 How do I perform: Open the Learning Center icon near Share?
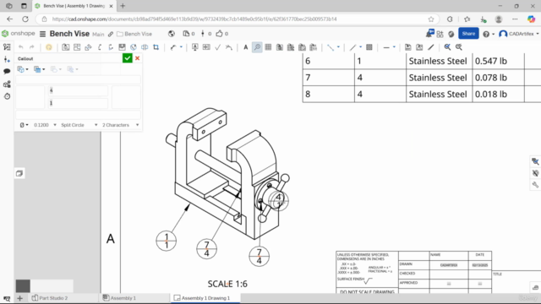[451, 34]
